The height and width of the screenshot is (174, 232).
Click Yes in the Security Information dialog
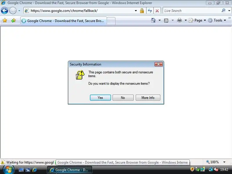100,98
